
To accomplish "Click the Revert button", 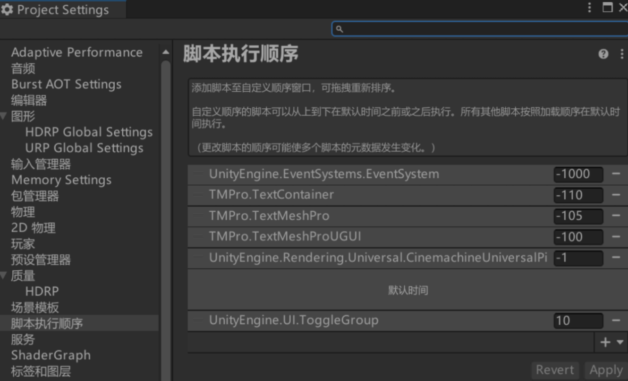I will click(555, 370).
